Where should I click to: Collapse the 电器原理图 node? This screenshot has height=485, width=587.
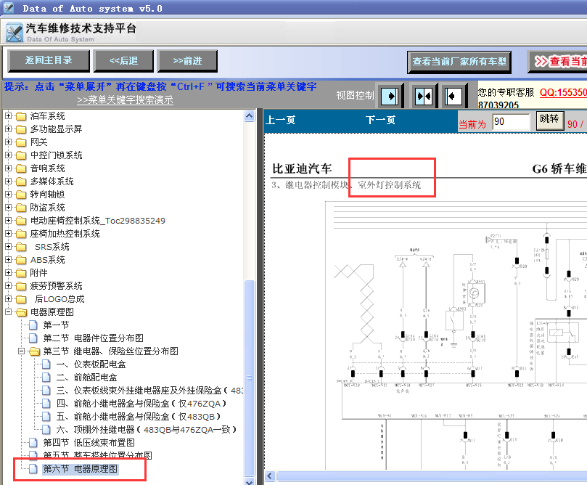coord(8,312)
